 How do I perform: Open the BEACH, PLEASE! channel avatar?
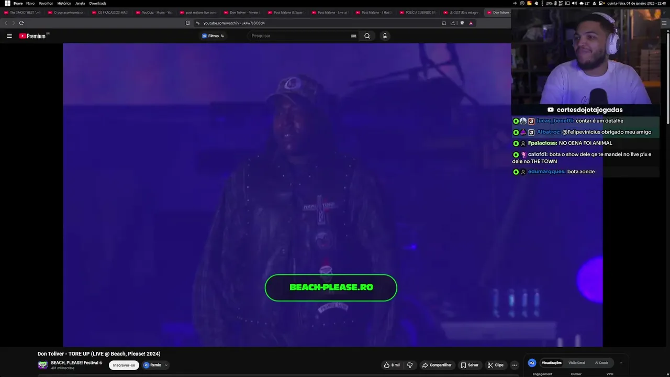(42, 365)
